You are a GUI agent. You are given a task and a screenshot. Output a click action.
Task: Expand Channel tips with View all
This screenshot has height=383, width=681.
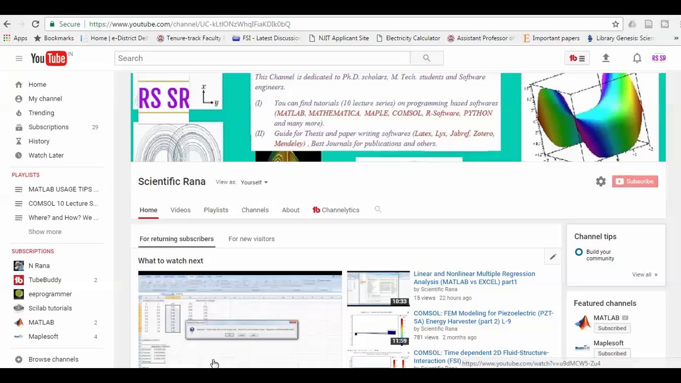tap(644, 274)
